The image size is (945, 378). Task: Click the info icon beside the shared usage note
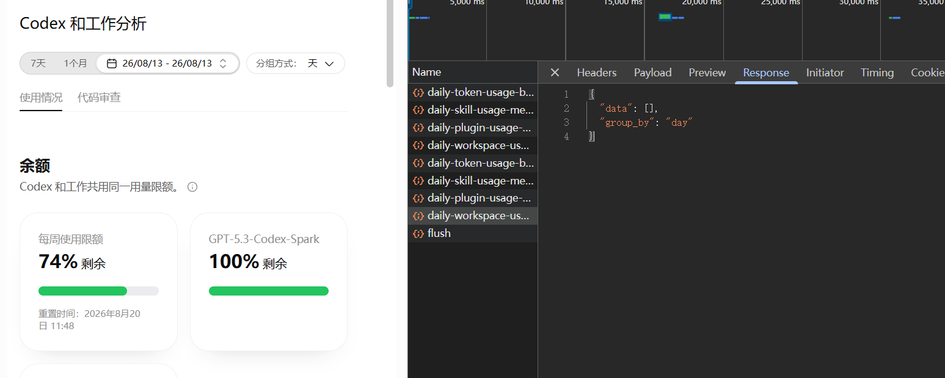[192, 187]
